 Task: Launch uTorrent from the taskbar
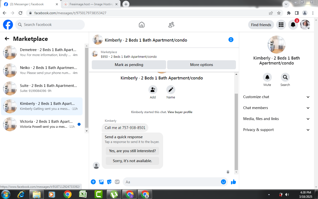point(114,194)
